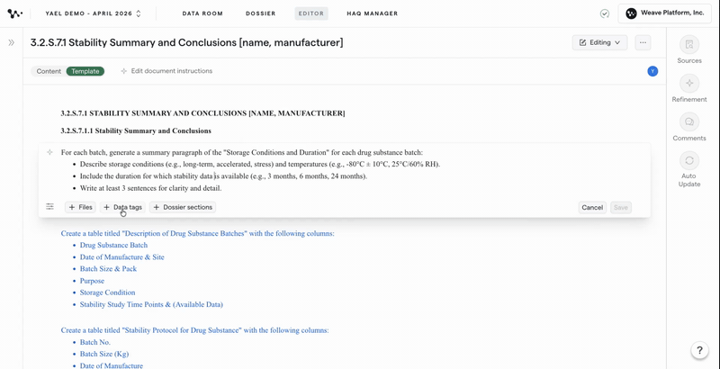Toggle Auto Update
Screen dimensions: 720x369
689,169
